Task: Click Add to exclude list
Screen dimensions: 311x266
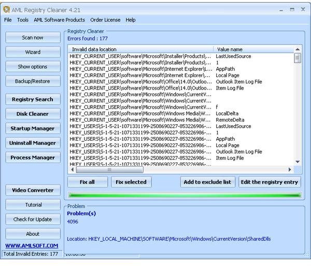Action: pyautogui.click(x=207, y=182)
